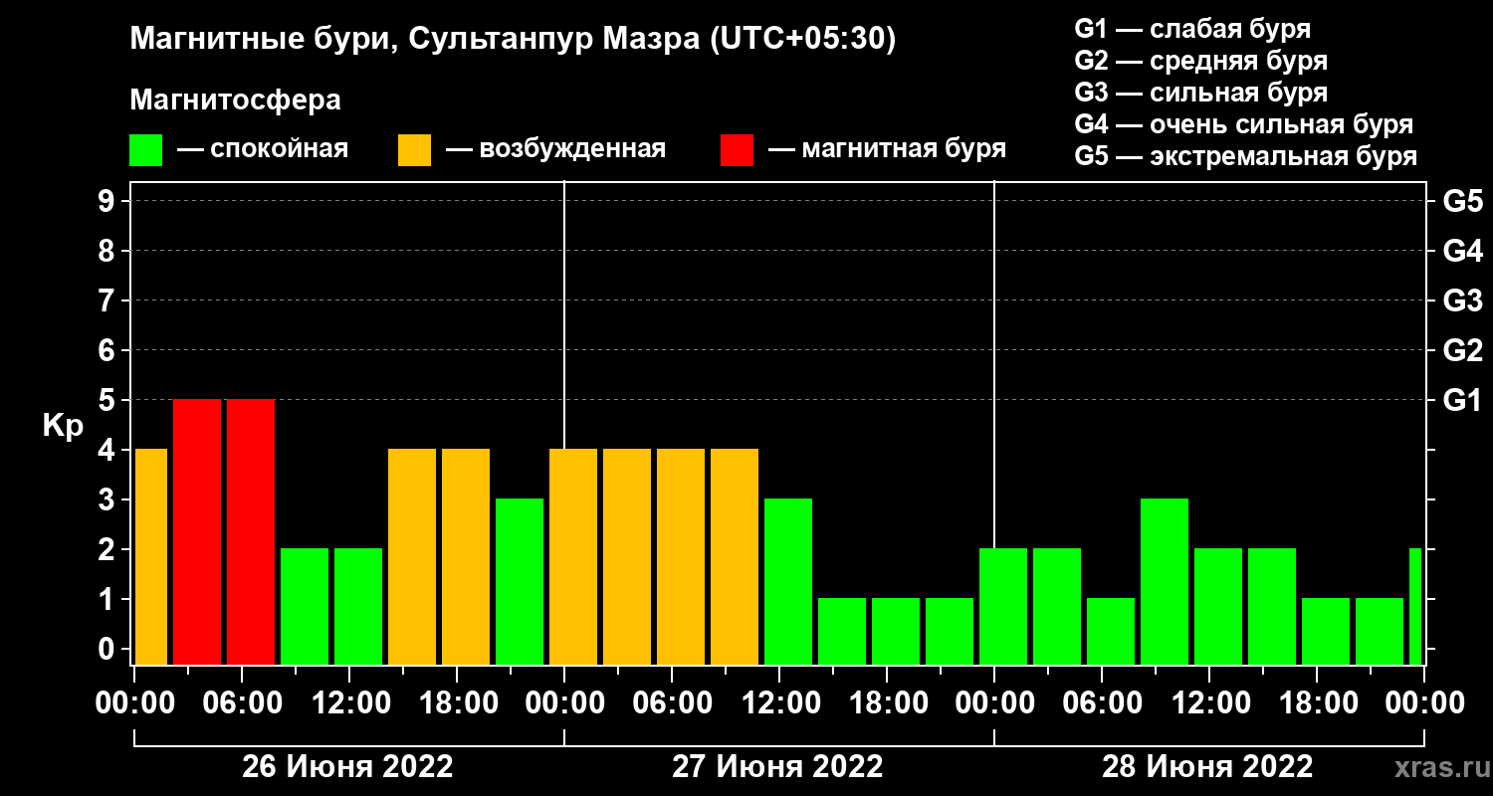Click the '26 Июня 2022' date label
This screenshot has width=1493, height=796.
pos(348,767)
